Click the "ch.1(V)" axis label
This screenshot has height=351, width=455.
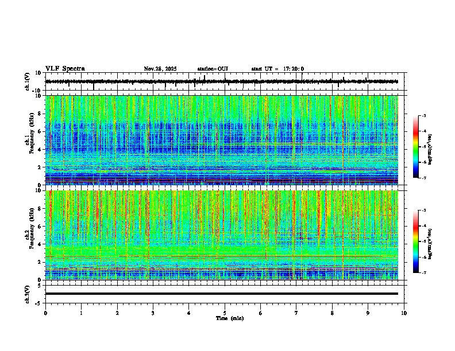27,81
